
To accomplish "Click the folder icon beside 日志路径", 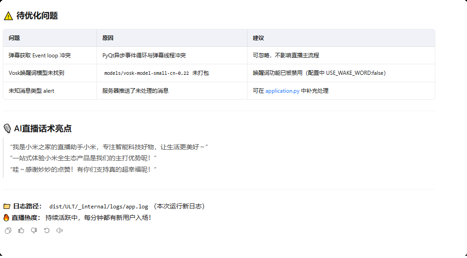I will tap(7, 207).
